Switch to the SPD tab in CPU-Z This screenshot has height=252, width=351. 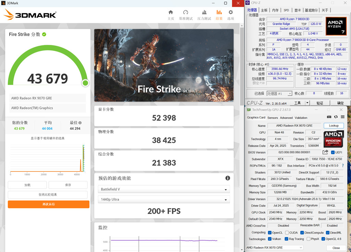(286, 10)
